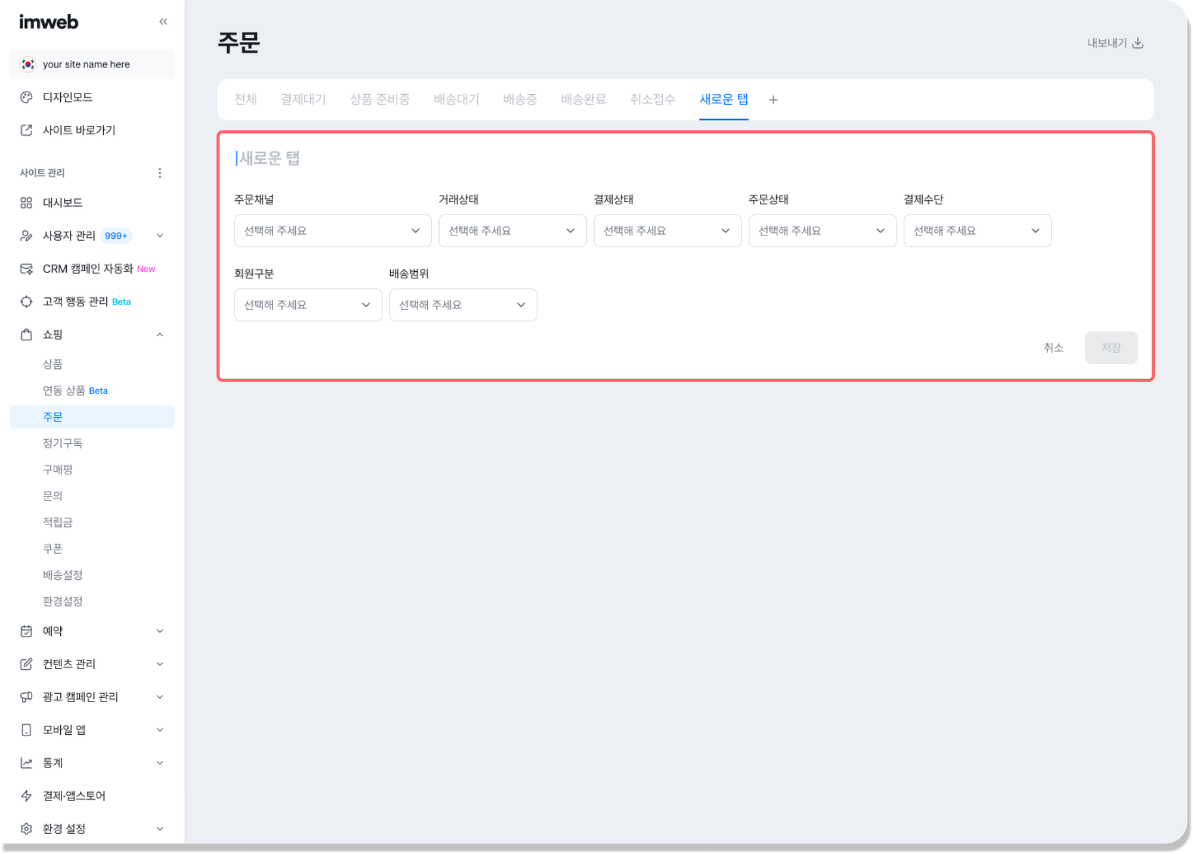The width and height of the screenshot is (1193, 854).
Task: Click the export download icon
Action: pyautogui.click(x=1138, y=43)
